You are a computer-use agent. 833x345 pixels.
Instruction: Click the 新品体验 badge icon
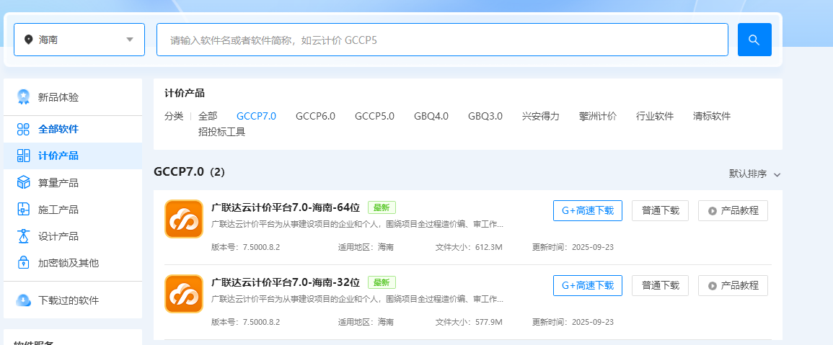coord(23,97)
